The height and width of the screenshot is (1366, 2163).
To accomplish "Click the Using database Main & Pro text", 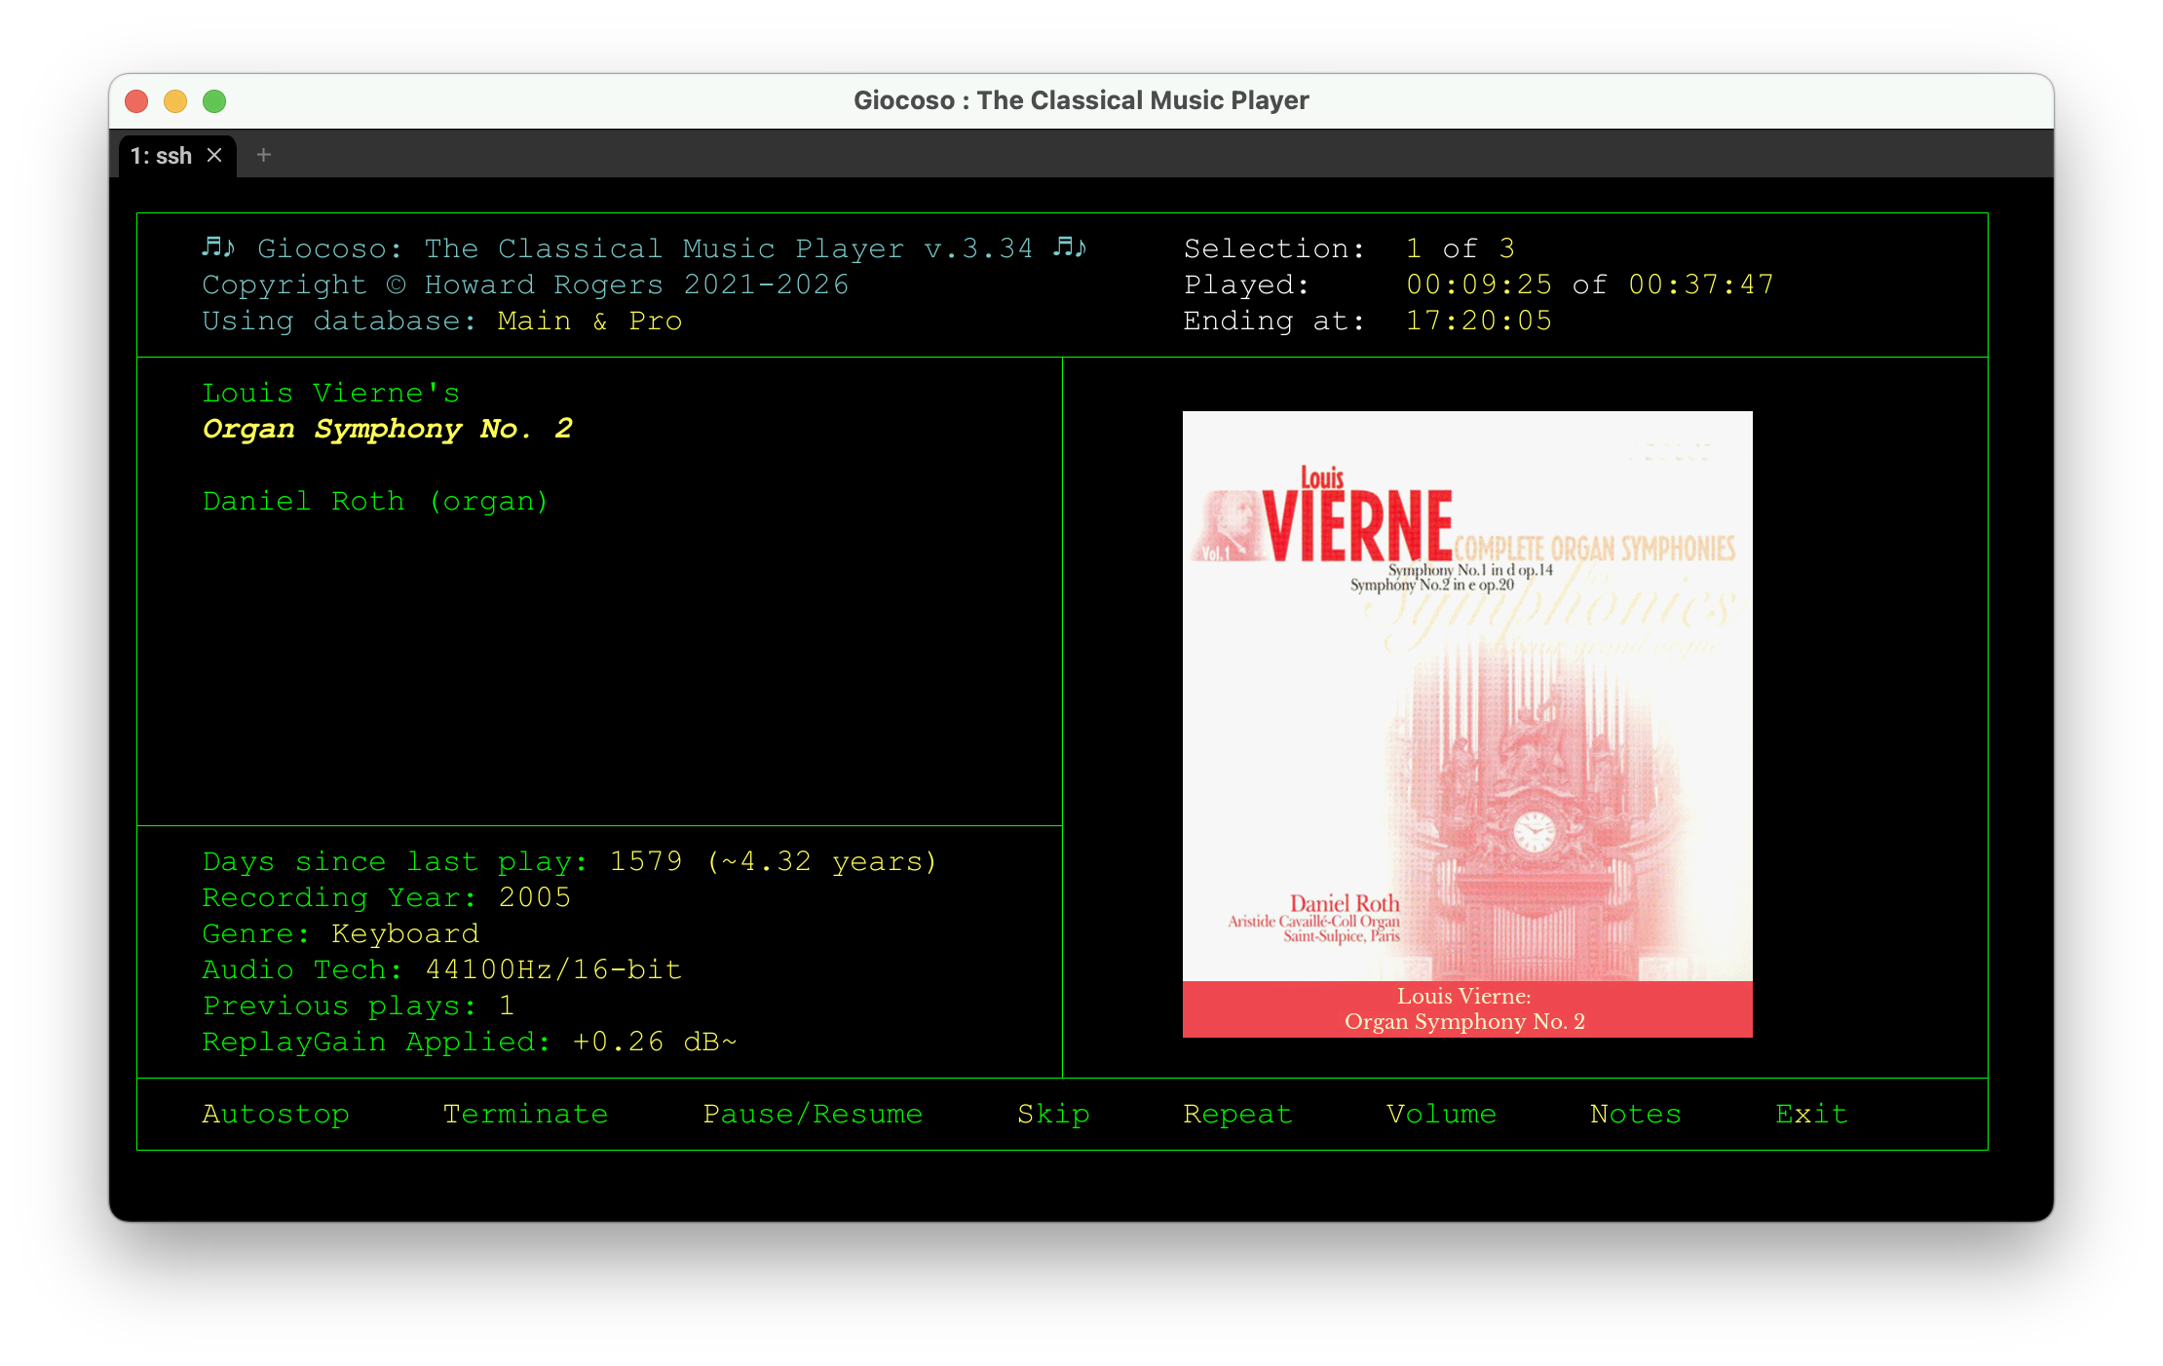I will (441, 321).
